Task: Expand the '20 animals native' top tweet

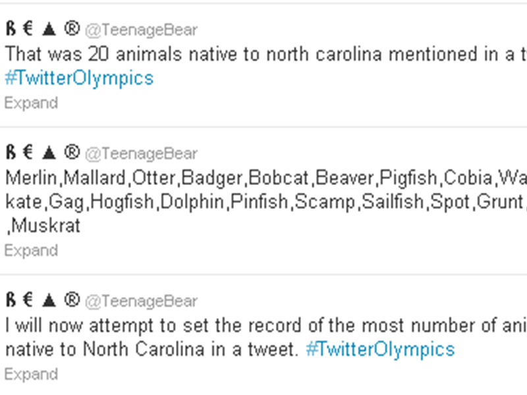Action: click(x=30, y=103)
